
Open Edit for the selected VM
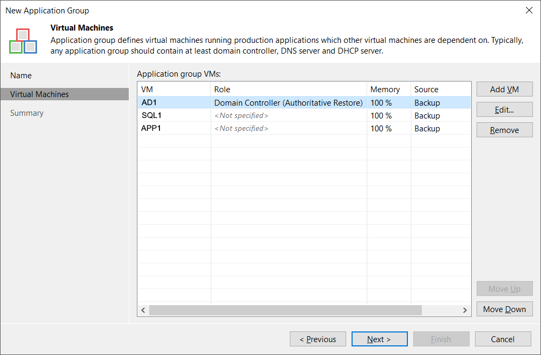click(505, 109)
